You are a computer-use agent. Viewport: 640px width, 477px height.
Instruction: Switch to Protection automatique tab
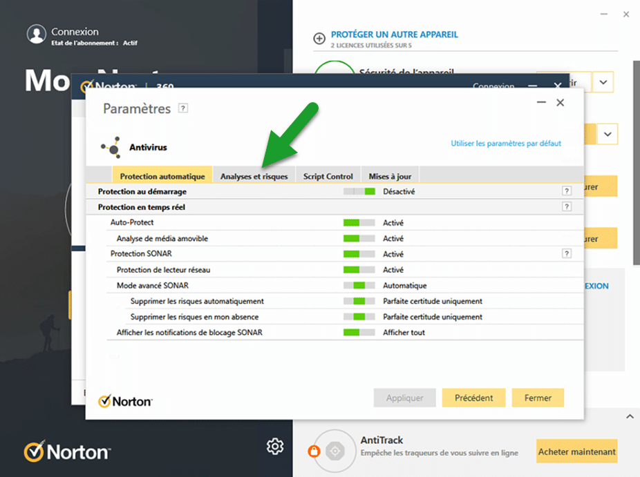tap(162, 176)
